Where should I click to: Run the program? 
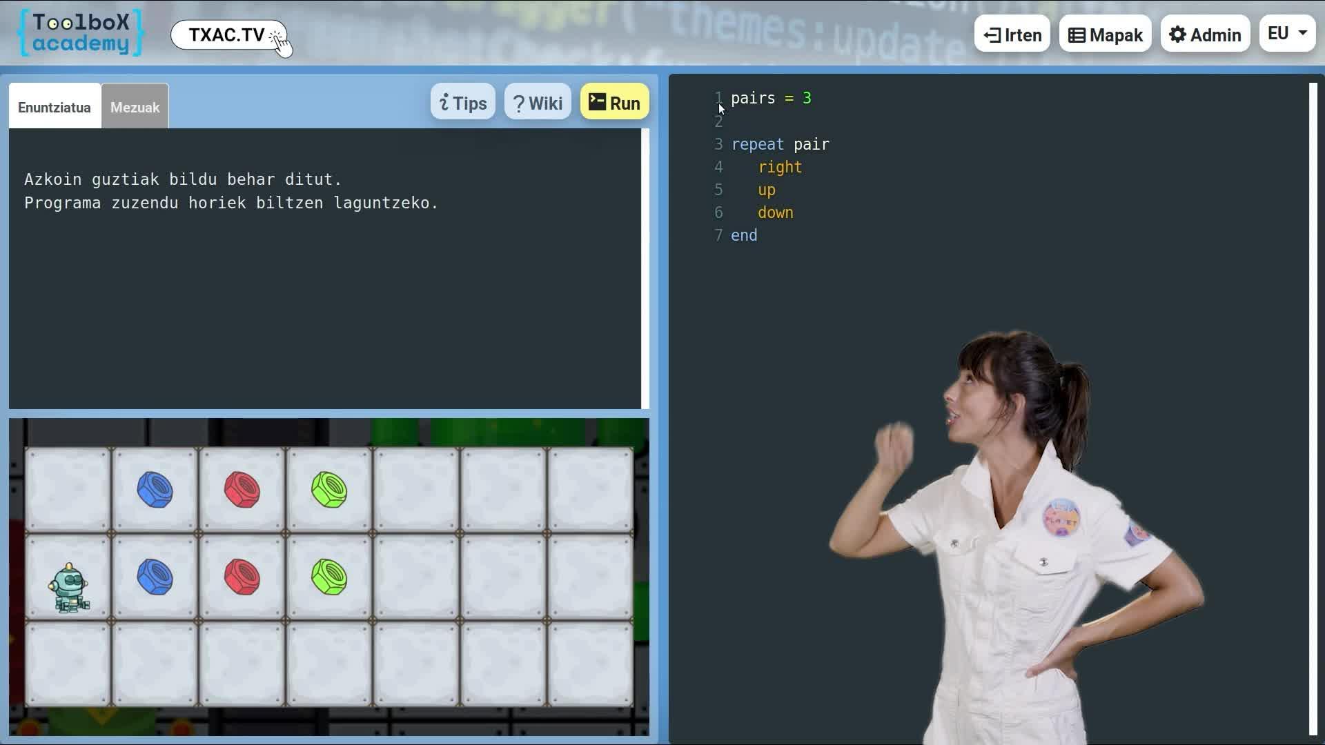pyautogui.click(x=615, y=102)
